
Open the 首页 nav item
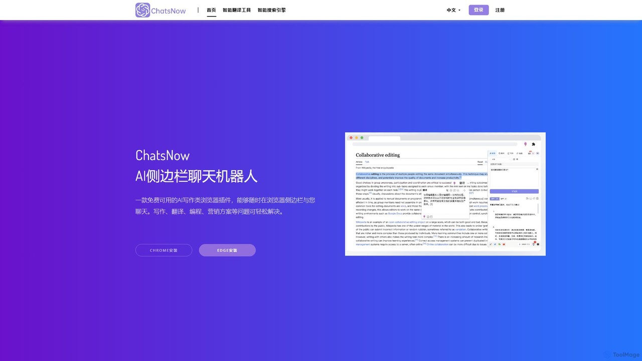click(x=212, y=10)
